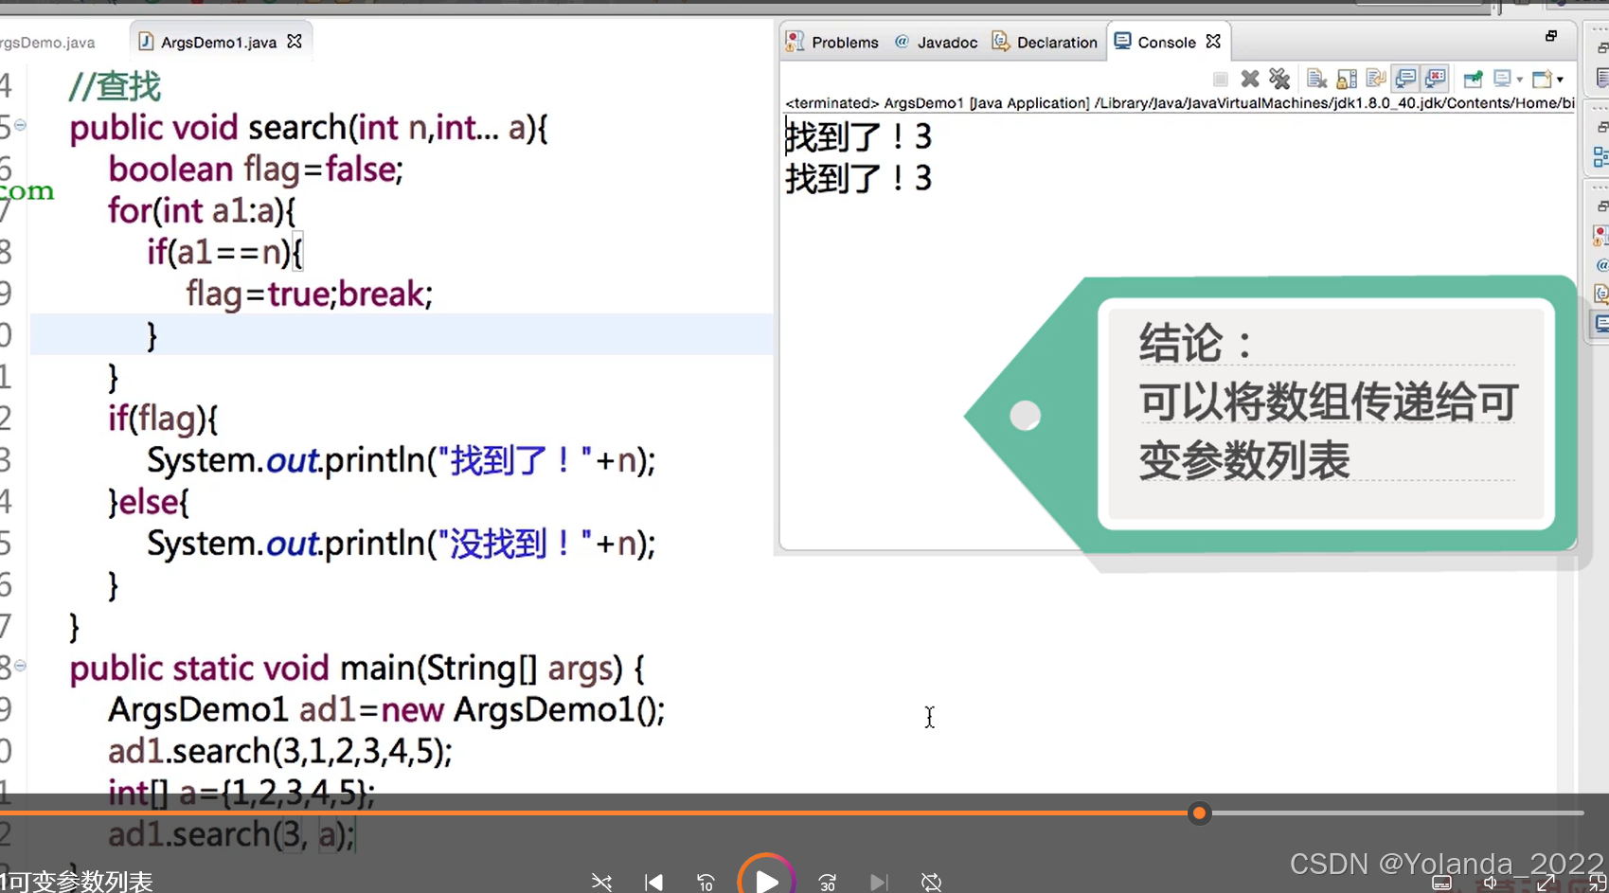Viewport: 1609px width, 893px height.
Task: Click the code line 'ad1.search(3,1,2,3,4,5);'
Action: (x=280, y=751)
